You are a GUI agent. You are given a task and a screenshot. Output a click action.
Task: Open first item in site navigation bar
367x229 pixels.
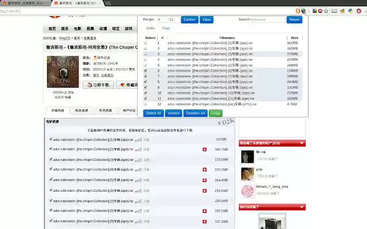[52, 29]
